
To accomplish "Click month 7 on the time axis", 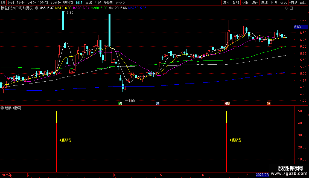I will pyautogui.click(x=247, y=175).
